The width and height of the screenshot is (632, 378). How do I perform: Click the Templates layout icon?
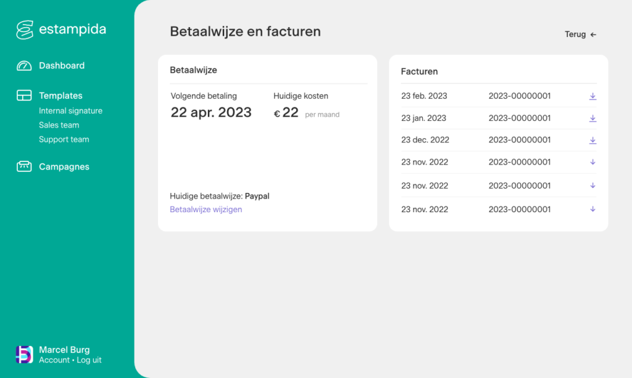click(24, 96)
